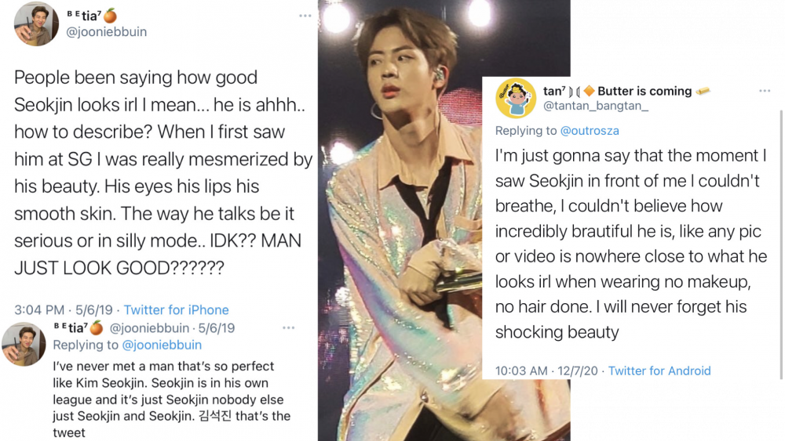Click the 5/6/19 date on the reply tweet
This screenshot has width=785, height=441.
217,328
